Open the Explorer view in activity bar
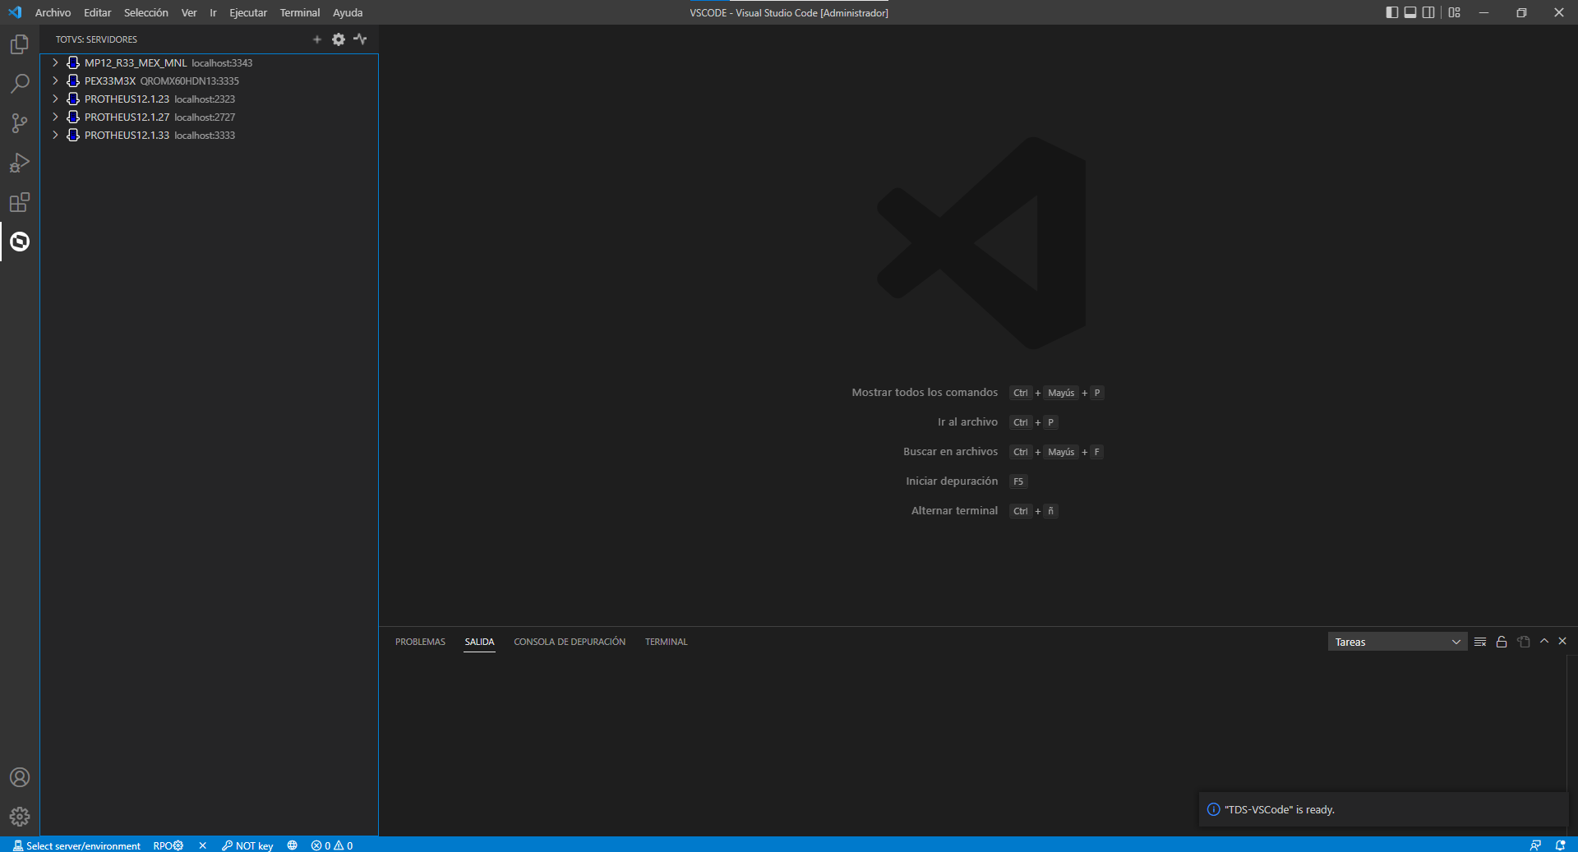Image resolution: width=1578 pixels, height=852 pixels. (x=20, y=44)
